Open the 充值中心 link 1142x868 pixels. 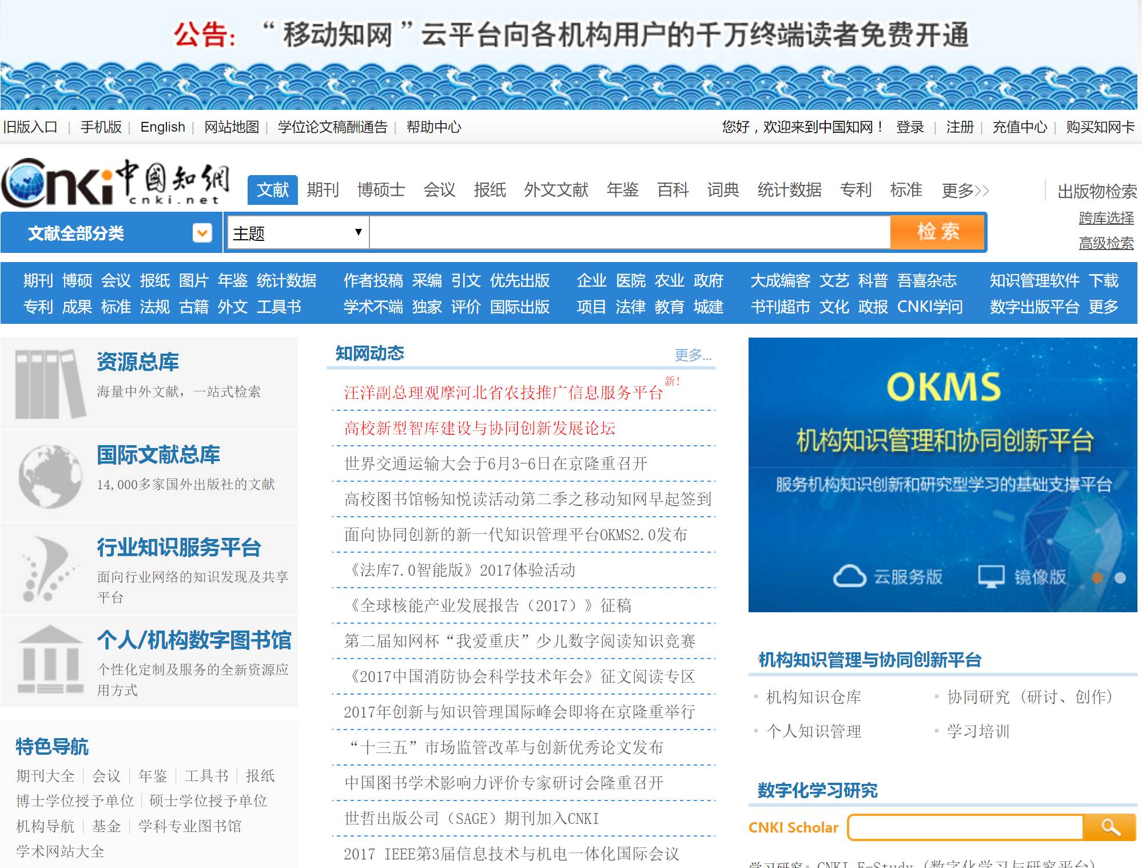point(1020,127)
